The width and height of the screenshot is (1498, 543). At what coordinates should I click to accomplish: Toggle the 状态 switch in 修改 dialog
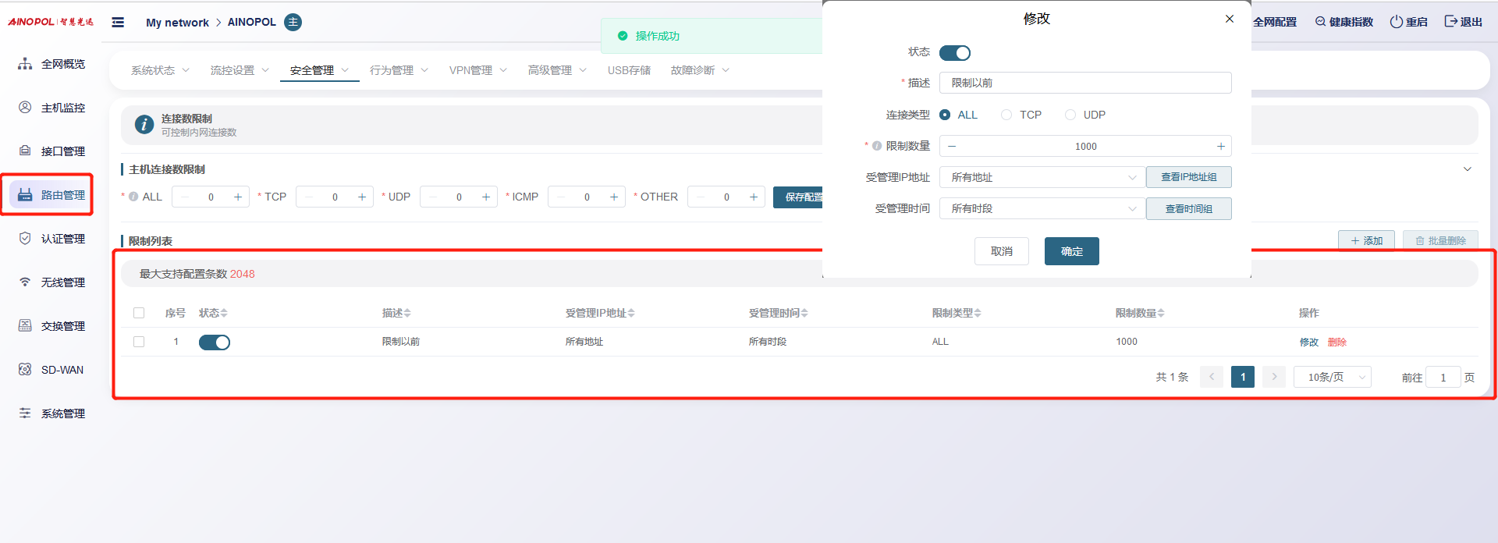(x=954, y=53)
